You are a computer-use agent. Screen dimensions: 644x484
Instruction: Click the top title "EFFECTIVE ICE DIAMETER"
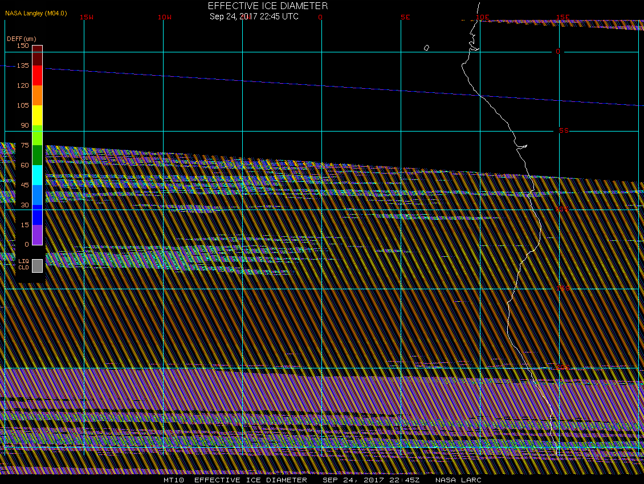point(268,6)
